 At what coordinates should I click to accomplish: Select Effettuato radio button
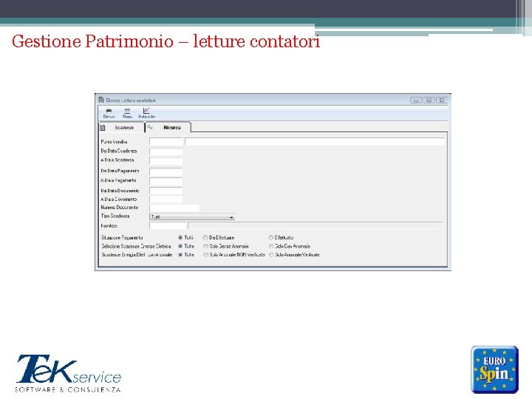[270, 237]
